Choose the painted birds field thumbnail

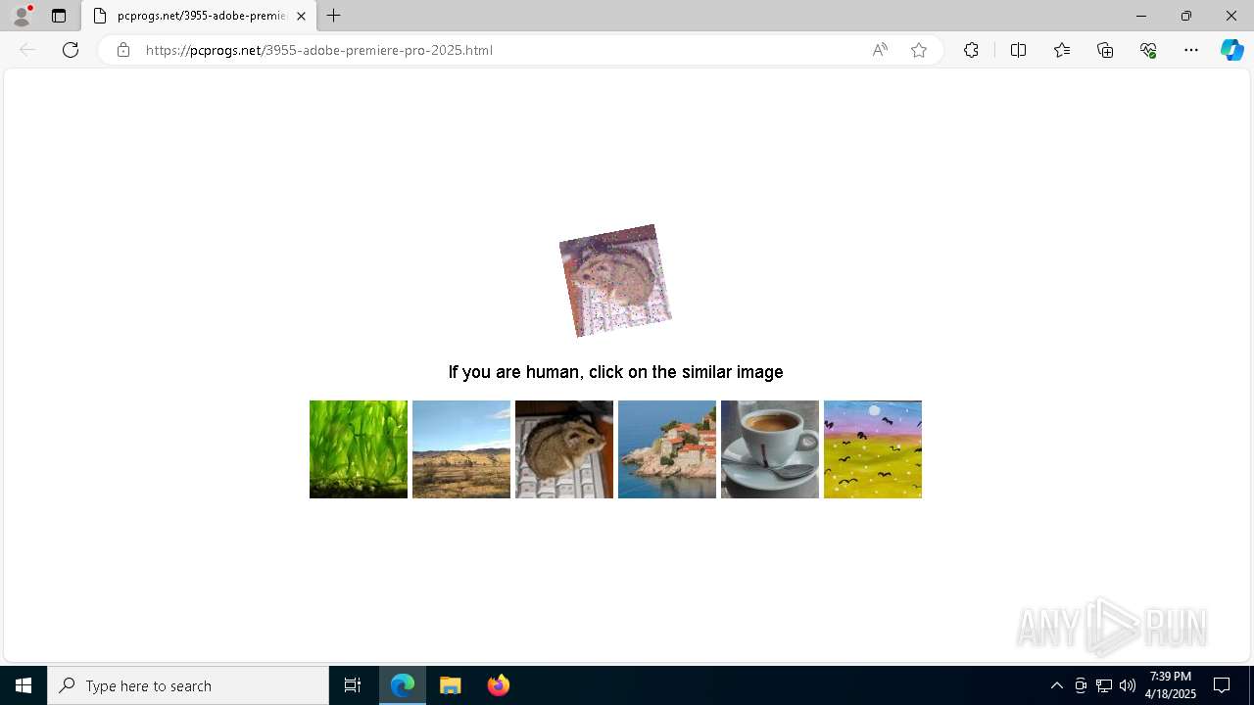click(x=873, y=449)
